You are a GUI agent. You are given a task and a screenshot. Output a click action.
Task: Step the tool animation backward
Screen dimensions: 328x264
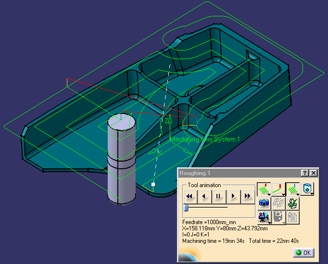(x=204, y=196)
